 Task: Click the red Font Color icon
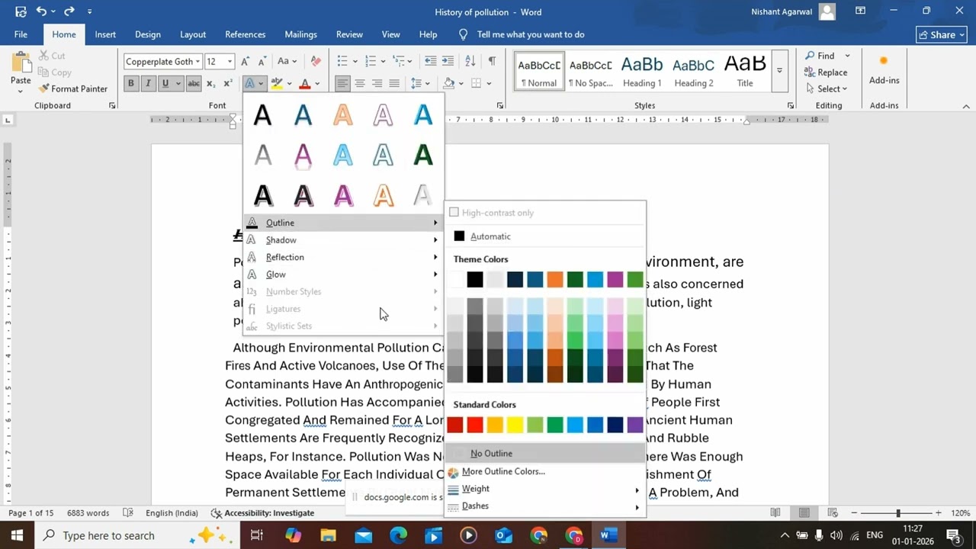(305, 83)
